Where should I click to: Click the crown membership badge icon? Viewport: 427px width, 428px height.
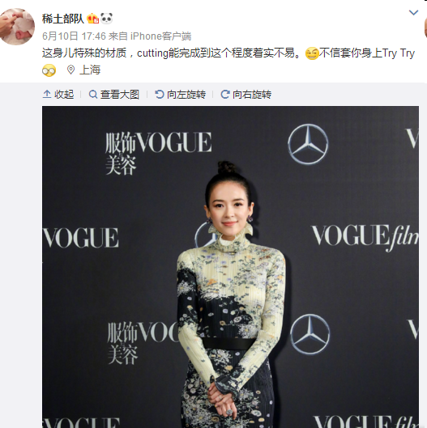click(92, 19)
